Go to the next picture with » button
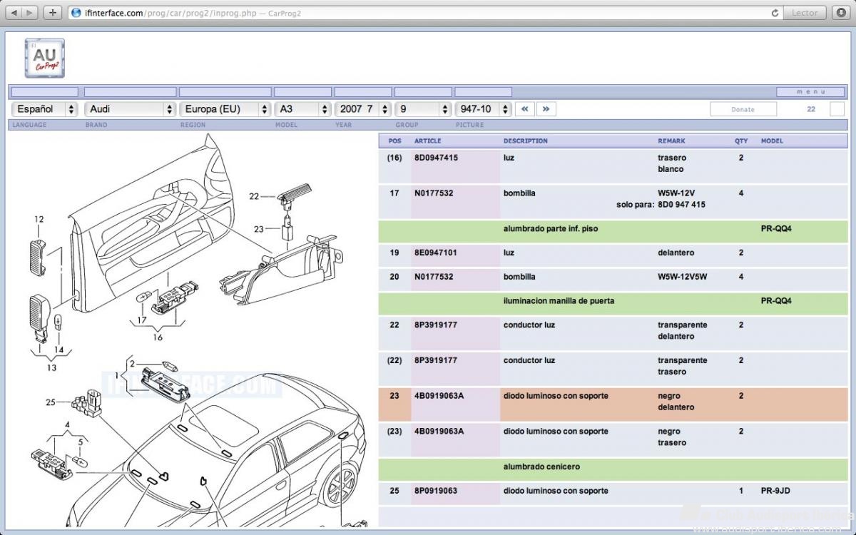The height and width of the screenshot is (535, 856). [x=546, y=109]
